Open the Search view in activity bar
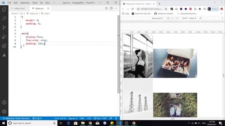Viewport: 225px width, 126px height. click(x=4, y=19)
